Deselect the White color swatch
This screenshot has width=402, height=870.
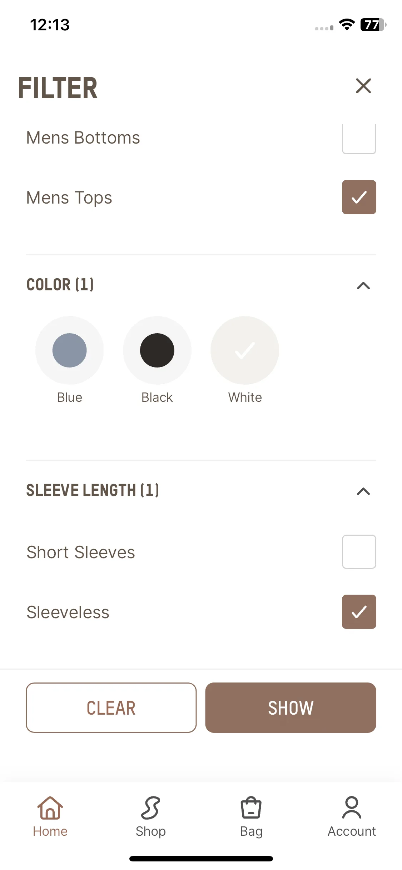pyautogui.click(x=245, y=350)
